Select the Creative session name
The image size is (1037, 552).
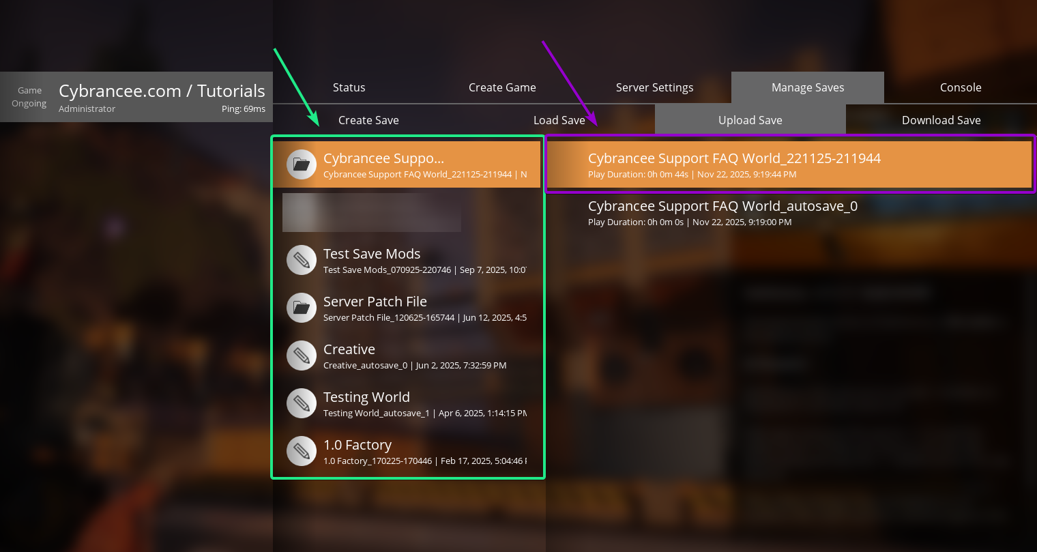(x=349, y=349)
